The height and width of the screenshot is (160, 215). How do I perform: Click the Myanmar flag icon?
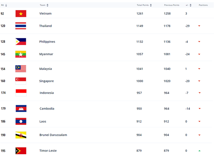21,54
